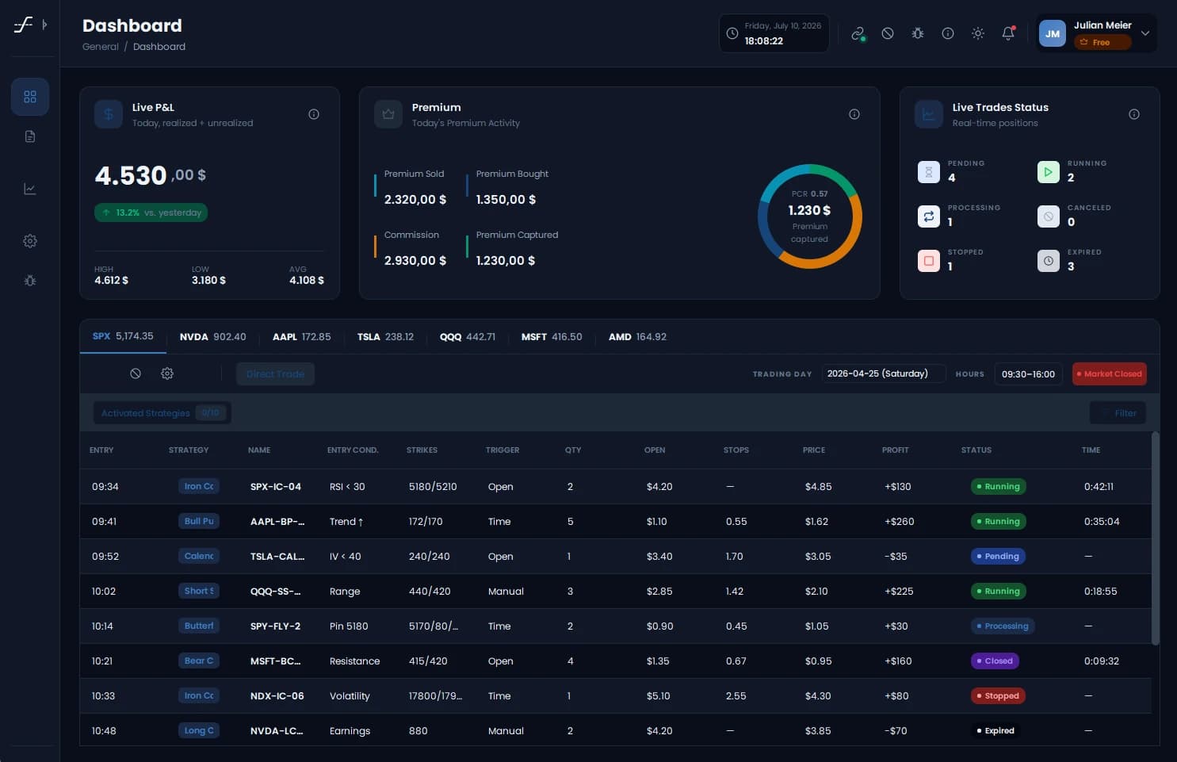Image resolution: width=1177 pixels, height=762 pixels.
Task: Switch to the AAPL ticker tab
Action: (x=302, y=337)
